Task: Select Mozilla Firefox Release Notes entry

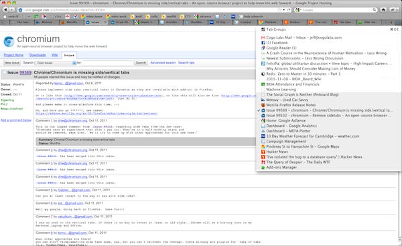Action: pyautogui.click(x=328, y=105)
